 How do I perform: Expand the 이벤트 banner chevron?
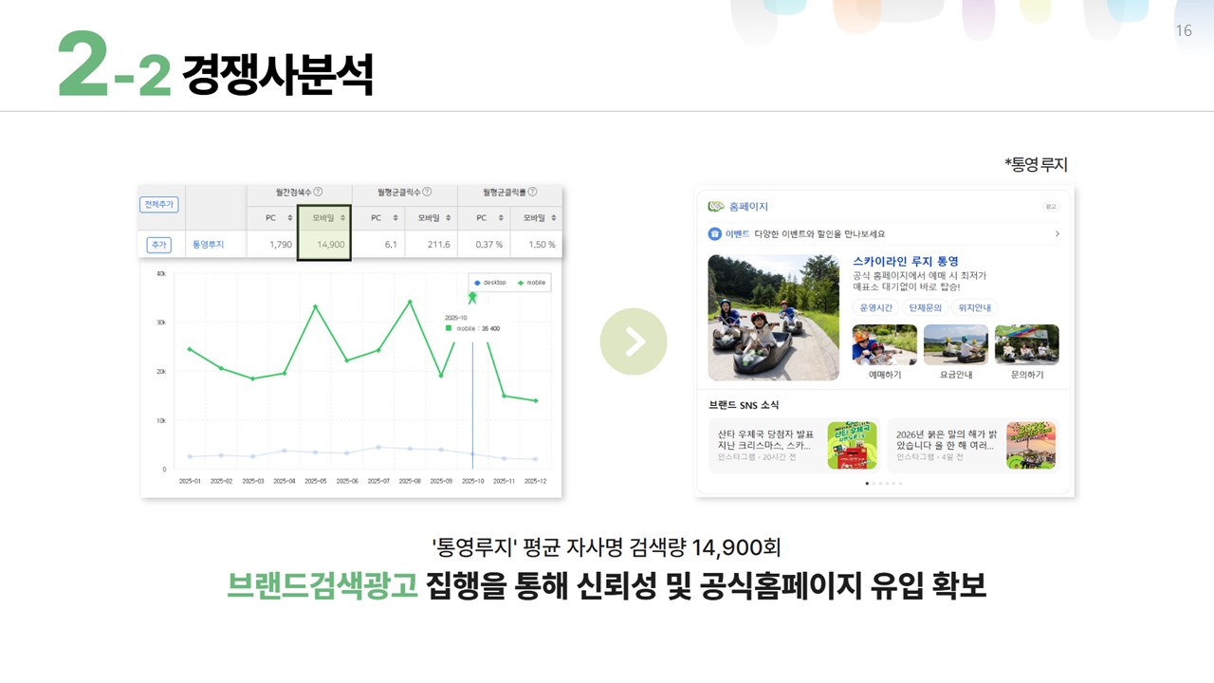pos(1057,234)
